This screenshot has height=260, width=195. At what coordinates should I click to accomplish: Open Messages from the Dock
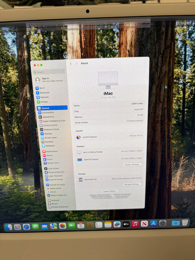click(x=35, y=226)
